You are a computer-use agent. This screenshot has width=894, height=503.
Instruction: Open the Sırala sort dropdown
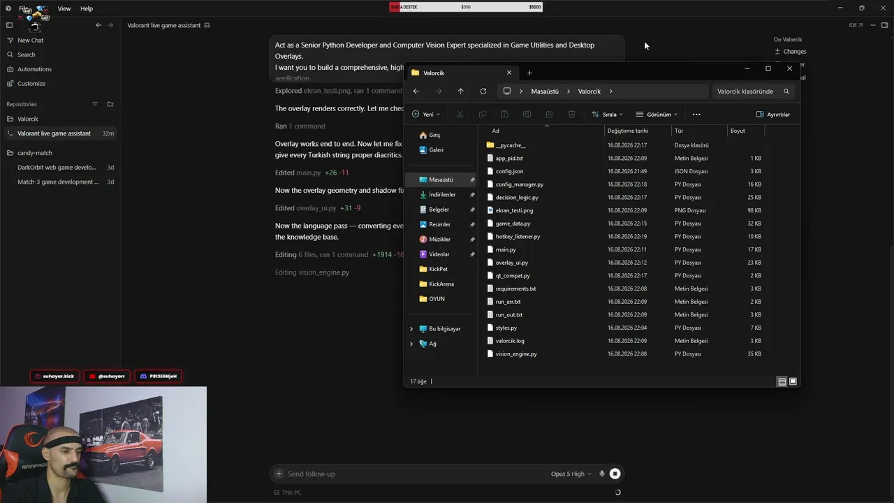(x=607, y=115)
